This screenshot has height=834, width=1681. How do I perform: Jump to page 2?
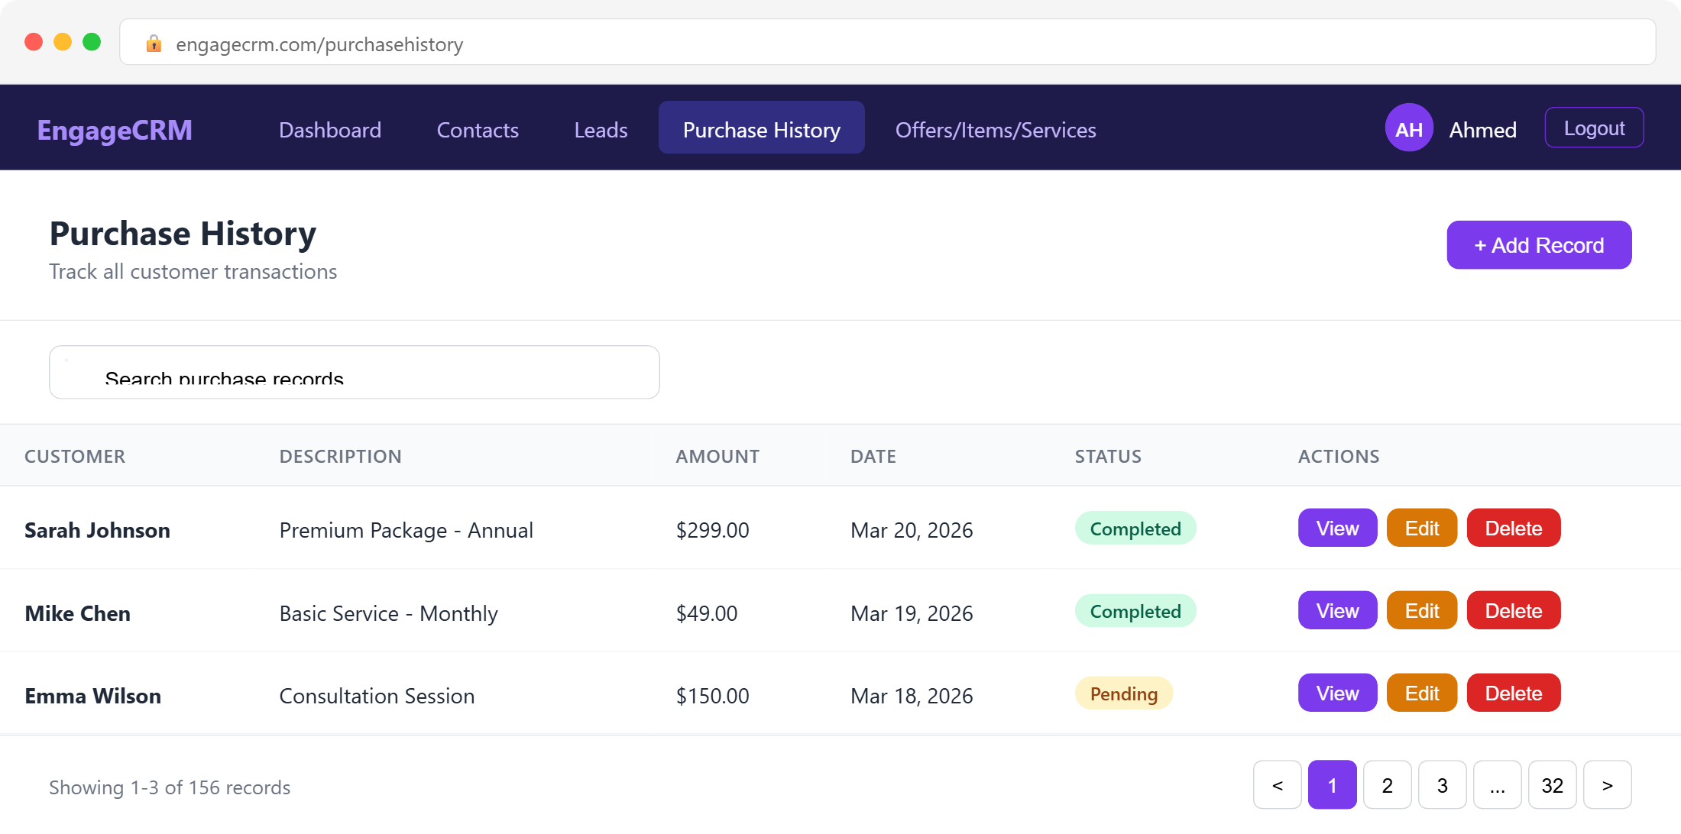click(x=1387, y=785)
